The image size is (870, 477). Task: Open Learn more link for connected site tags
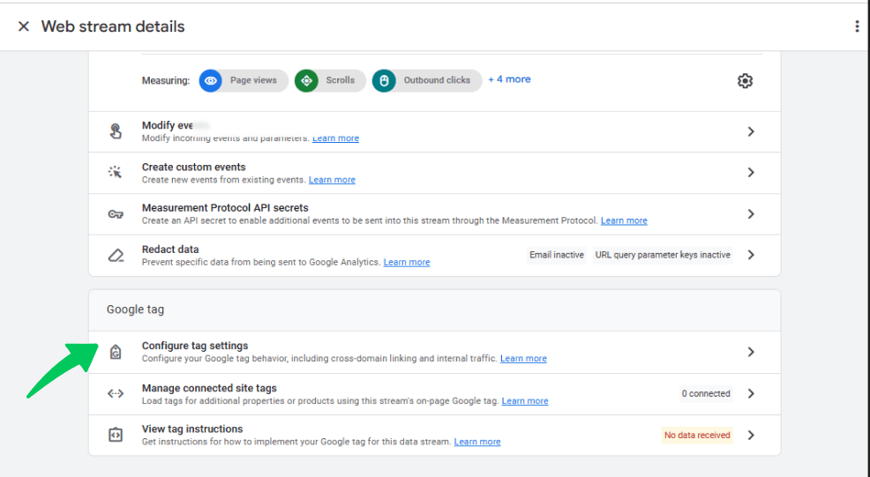[x=525, y=401]
